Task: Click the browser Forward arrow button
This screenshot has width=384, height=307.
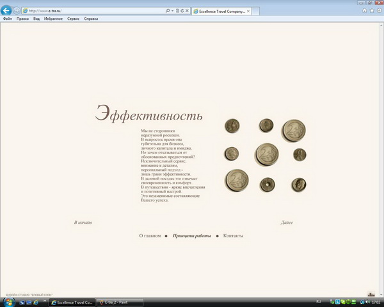Action: 17,10
